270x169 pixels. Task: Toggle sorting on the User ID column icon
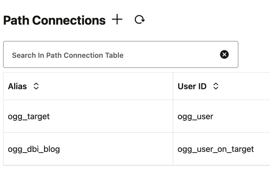point(216,86)
